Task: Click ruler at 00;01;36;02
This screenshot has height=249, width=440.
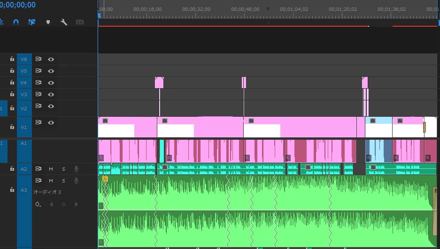Action: tap(392, 9)
